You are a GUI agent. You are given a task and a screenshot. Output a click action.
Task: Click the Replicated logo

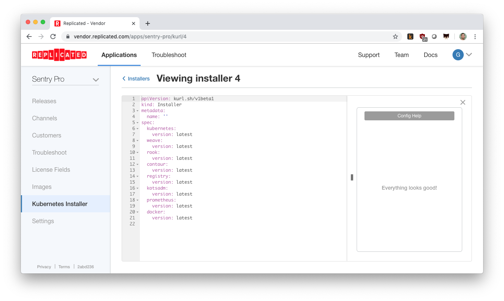(x=59, y=55)
